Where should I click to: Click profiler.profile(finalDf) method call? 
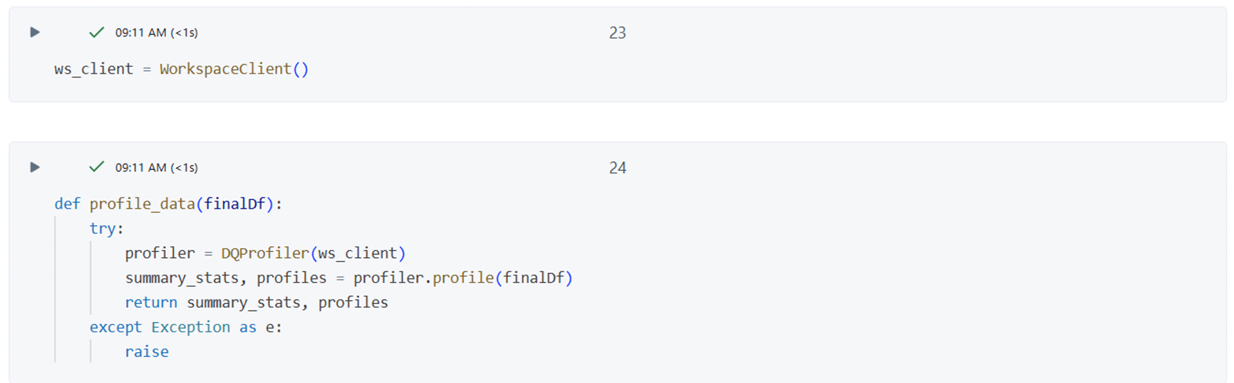pos(463,278)
